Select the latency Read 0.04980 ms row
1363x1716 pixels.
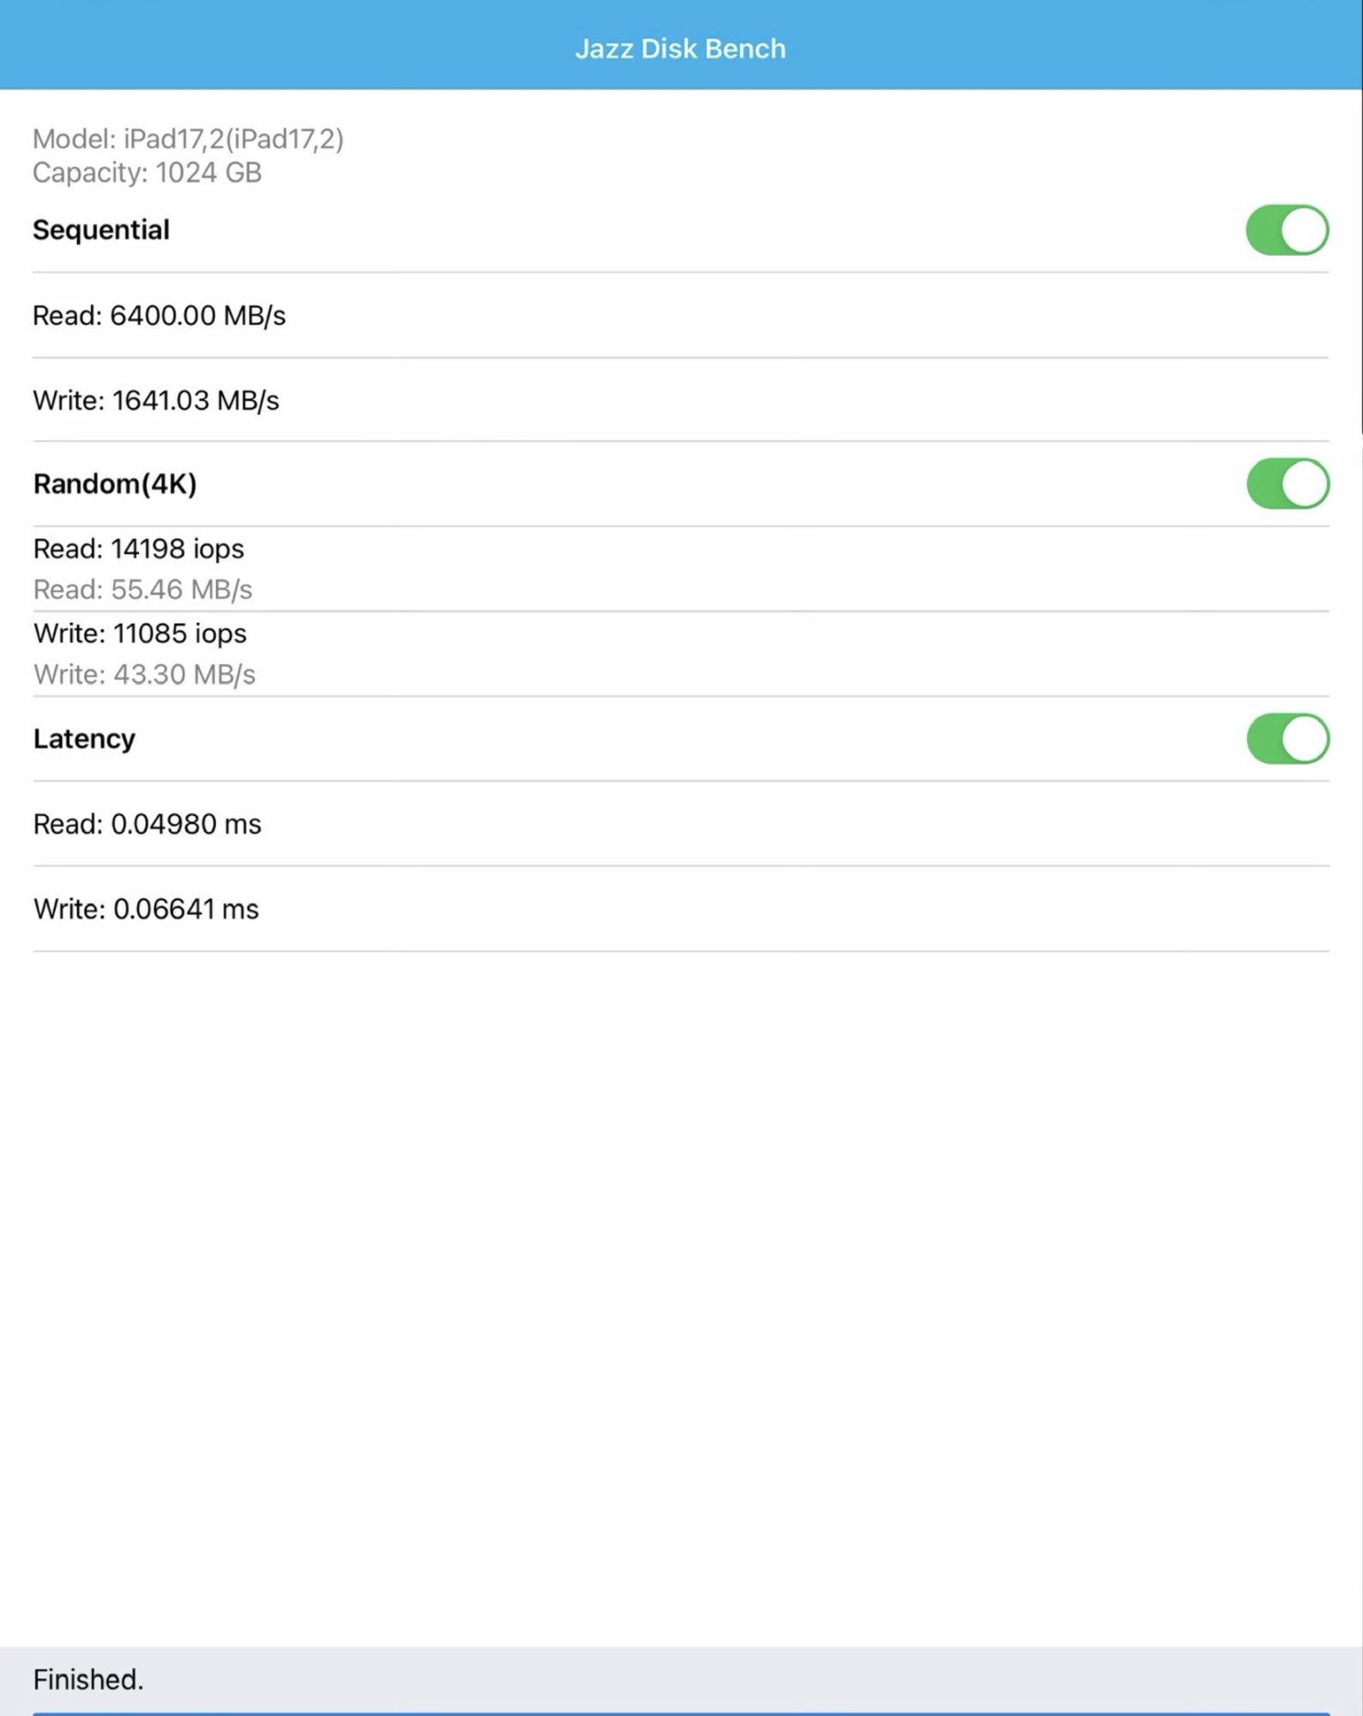(x=148, y=825)
